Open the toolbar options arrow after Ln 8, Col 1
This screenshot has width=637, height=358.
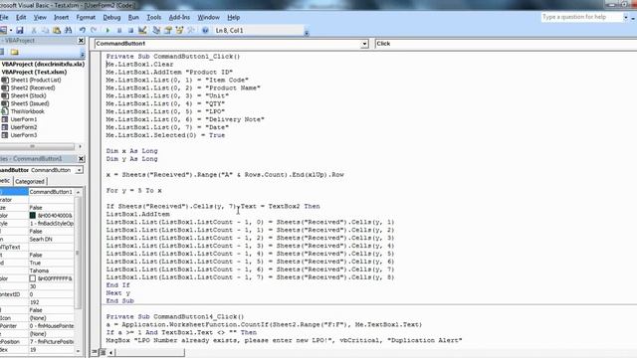pos(307,33)
